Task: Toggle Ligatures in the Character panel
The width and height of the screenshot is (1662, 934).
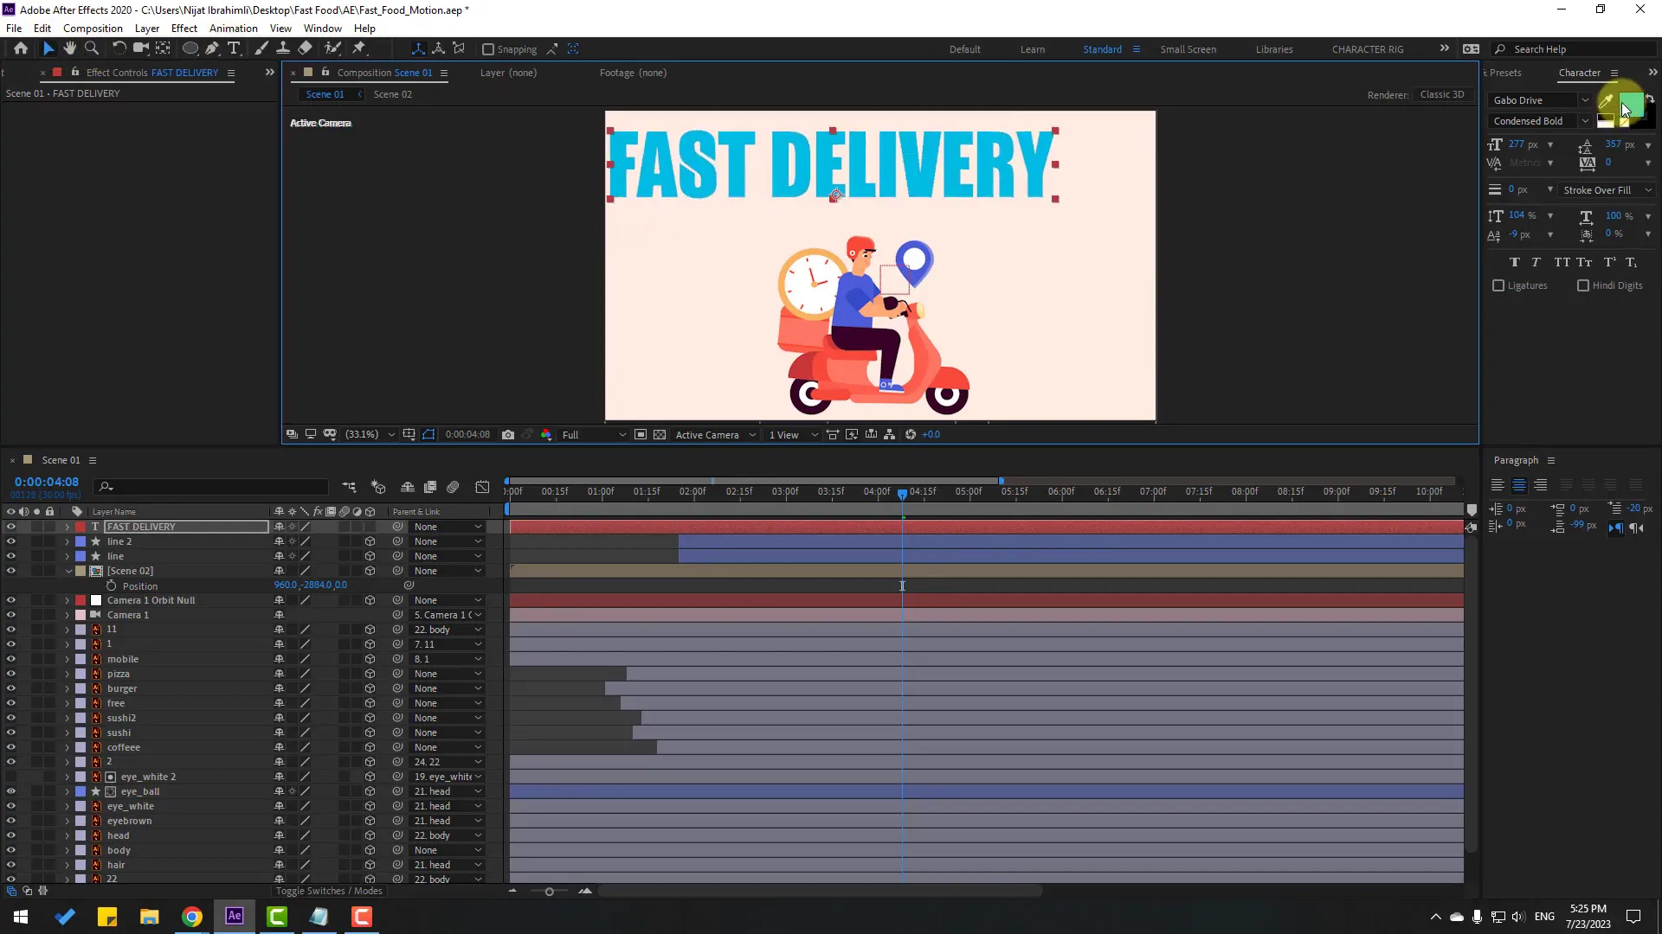Action: point(1499,285)
